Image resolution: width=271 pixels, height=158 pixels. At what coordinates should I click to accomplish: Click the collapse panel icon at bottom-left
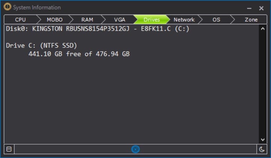[x=9, y=149]
